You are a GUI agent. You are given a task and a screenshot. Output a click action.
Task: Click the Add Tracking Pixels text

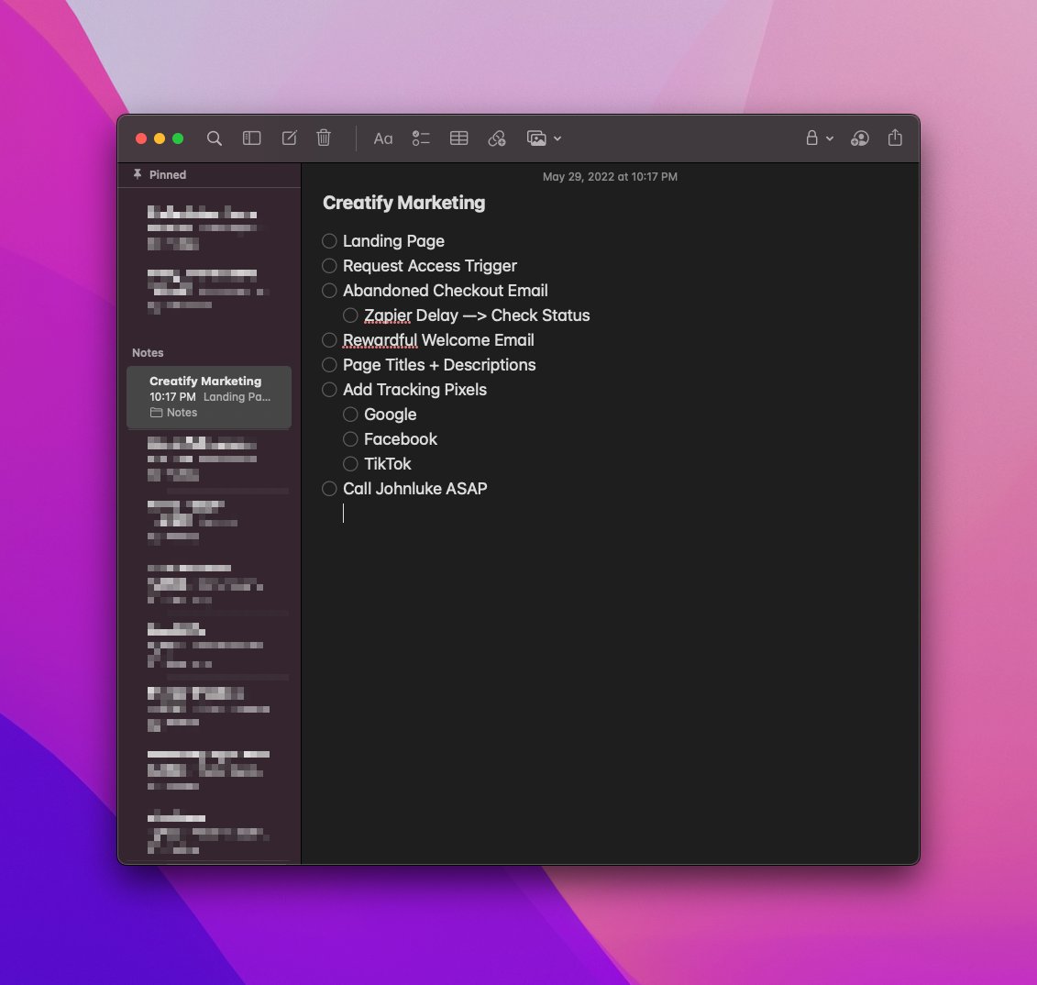tap(414, 390)
